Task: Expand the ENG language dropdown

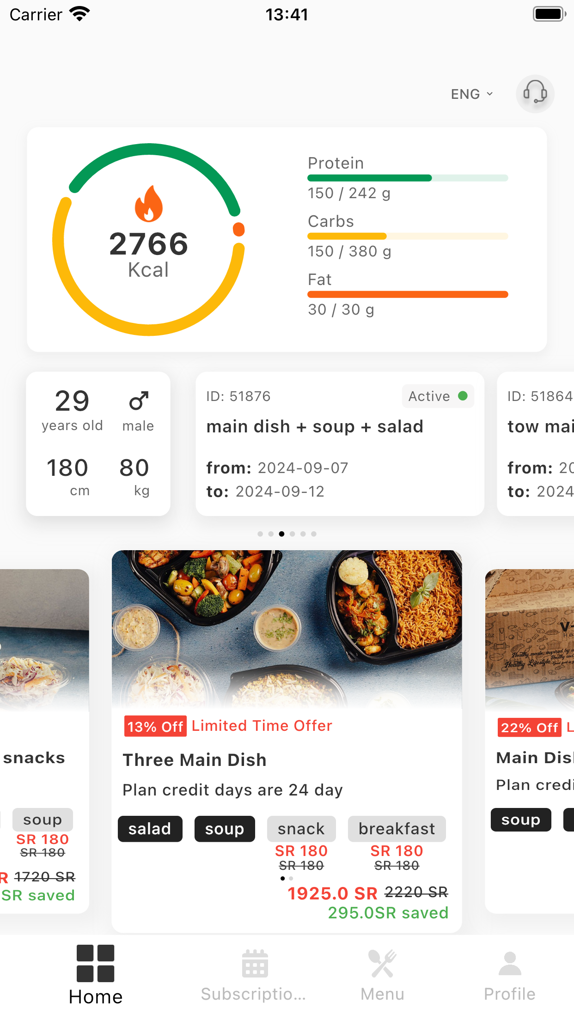Action: click(x=472, y=94)
